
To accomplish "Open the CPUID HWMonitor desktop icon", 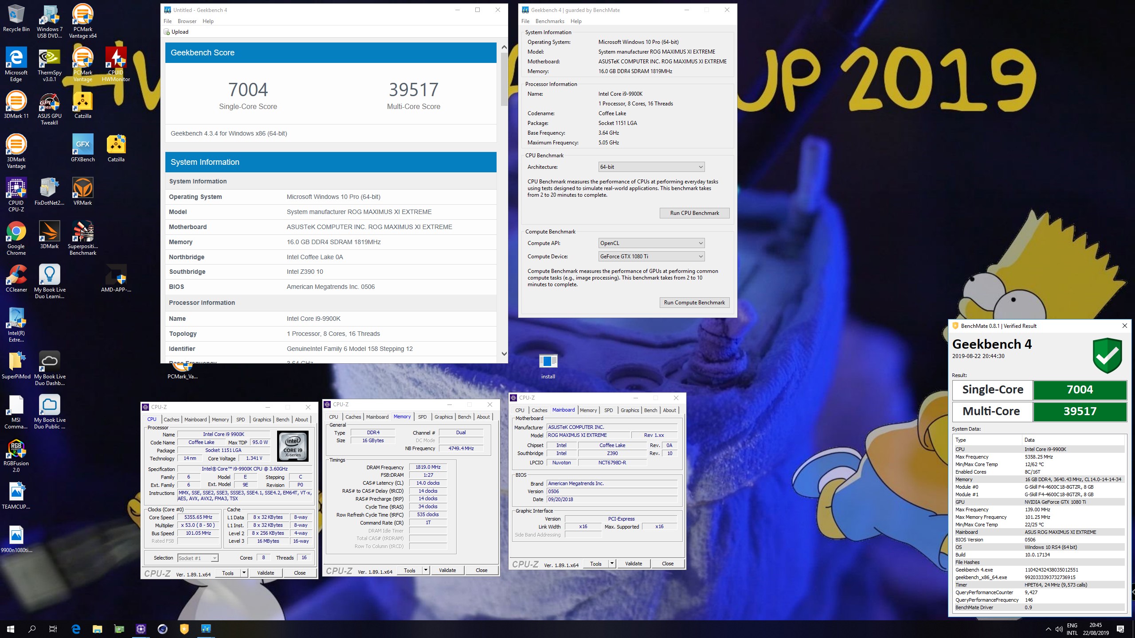I will click(116, 65).
